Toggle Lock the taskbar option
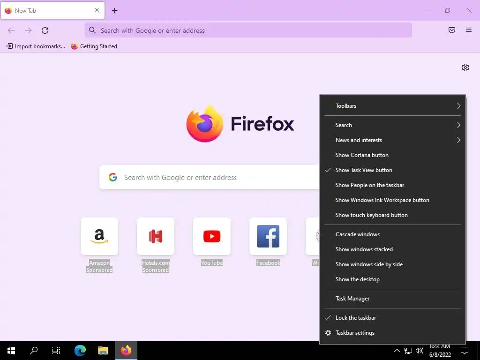Viewport: 480px width, 360px height. 392,318
